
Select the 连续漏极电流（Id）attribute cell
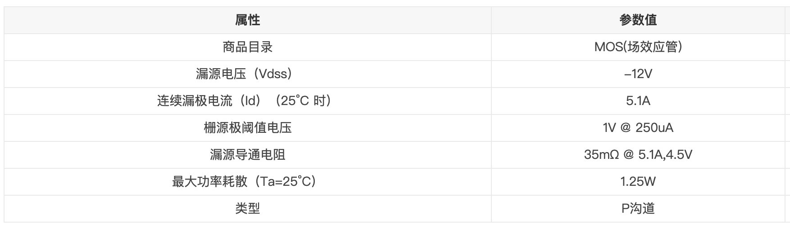[247, 101]
